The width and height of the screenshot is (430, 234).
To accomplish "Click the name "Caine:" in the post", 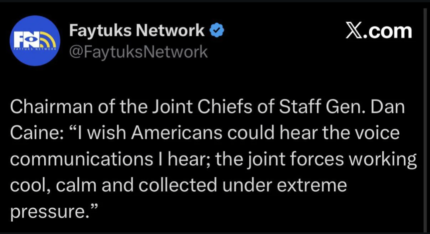I will coord(33,133).
